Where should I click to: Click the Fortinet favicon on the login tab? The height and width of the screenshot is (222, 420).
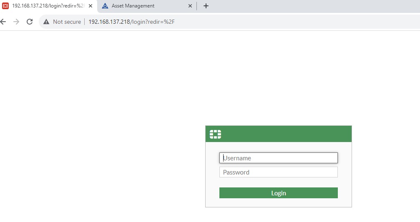click(x=6, y=6)
